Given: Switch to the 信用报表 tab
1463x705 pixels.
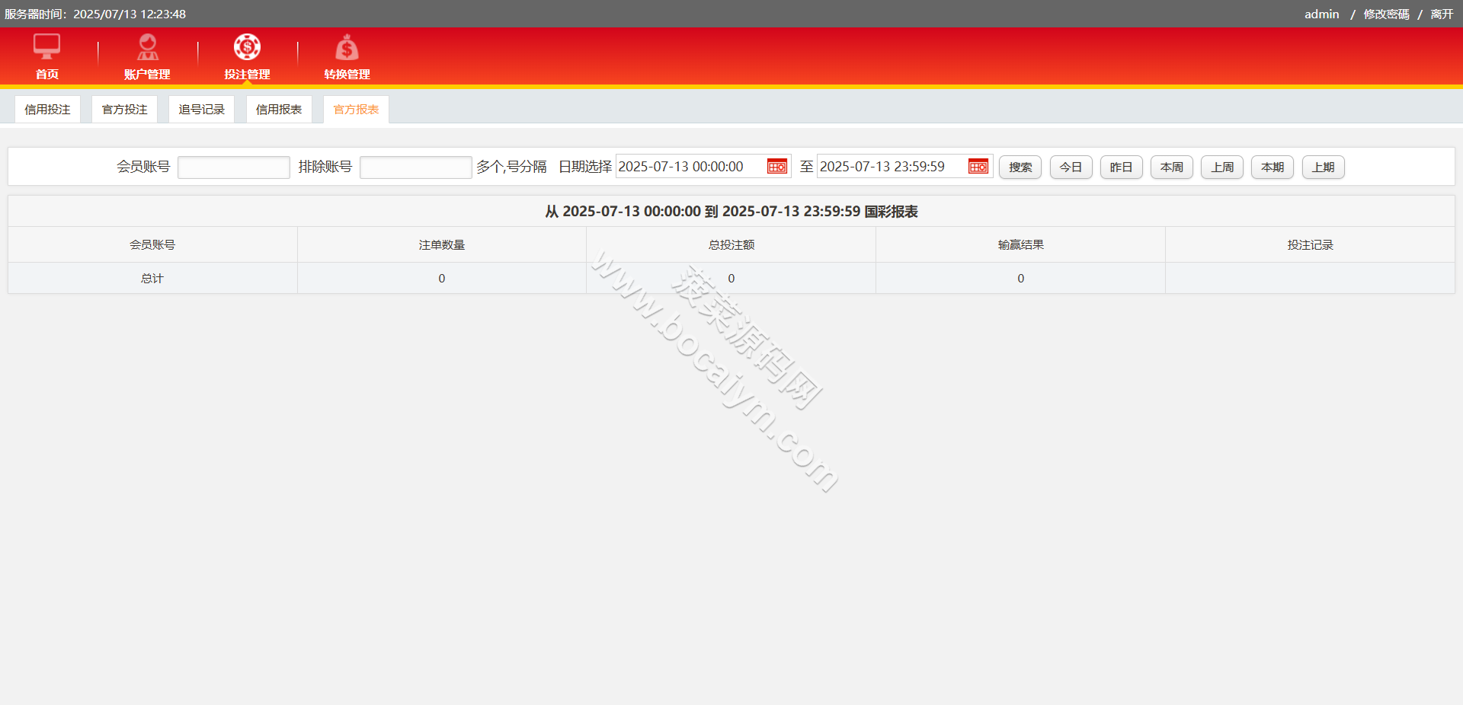Looking at the screenshot, I should (x=279, y=110).
